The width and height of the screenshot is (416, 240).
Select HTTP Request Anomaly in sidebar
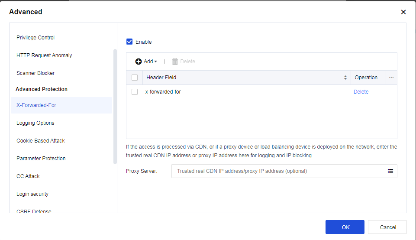pos(44,55)
